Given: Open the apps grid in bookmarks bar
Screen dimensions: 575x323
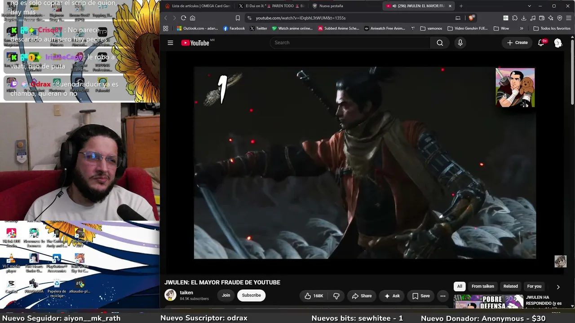Looking at the screenshot, I should [x=165, y=28].
